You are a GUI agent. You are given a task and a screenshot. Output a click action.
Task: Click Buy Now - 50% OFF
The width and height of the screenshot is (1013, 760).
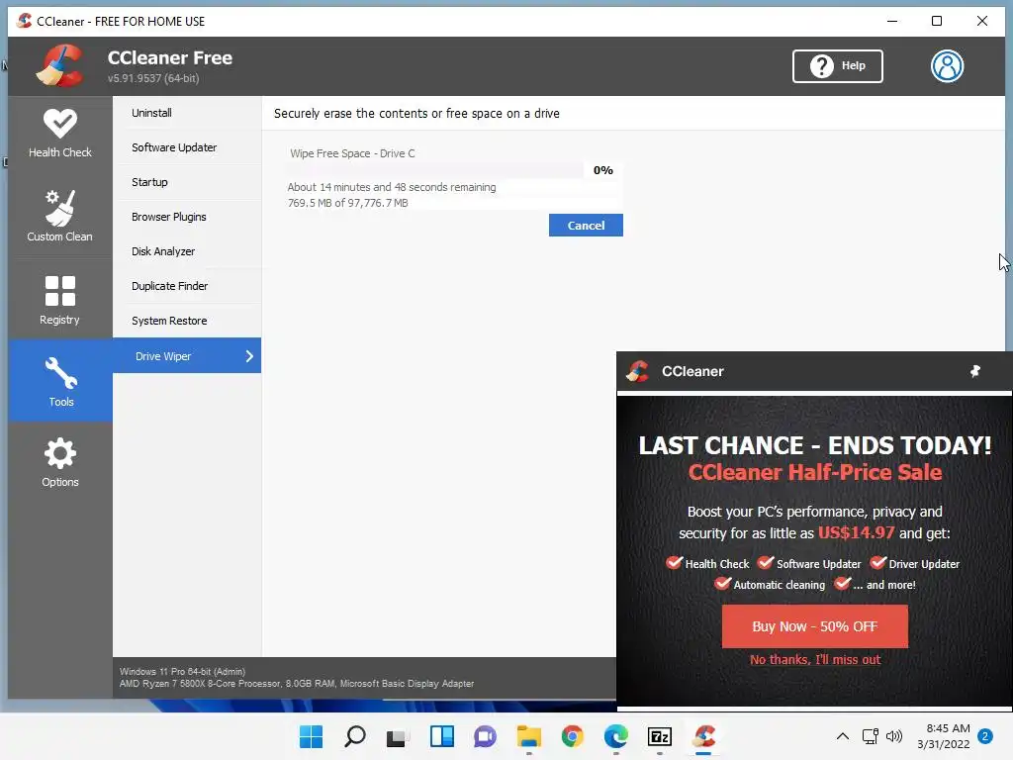point(815,626)
